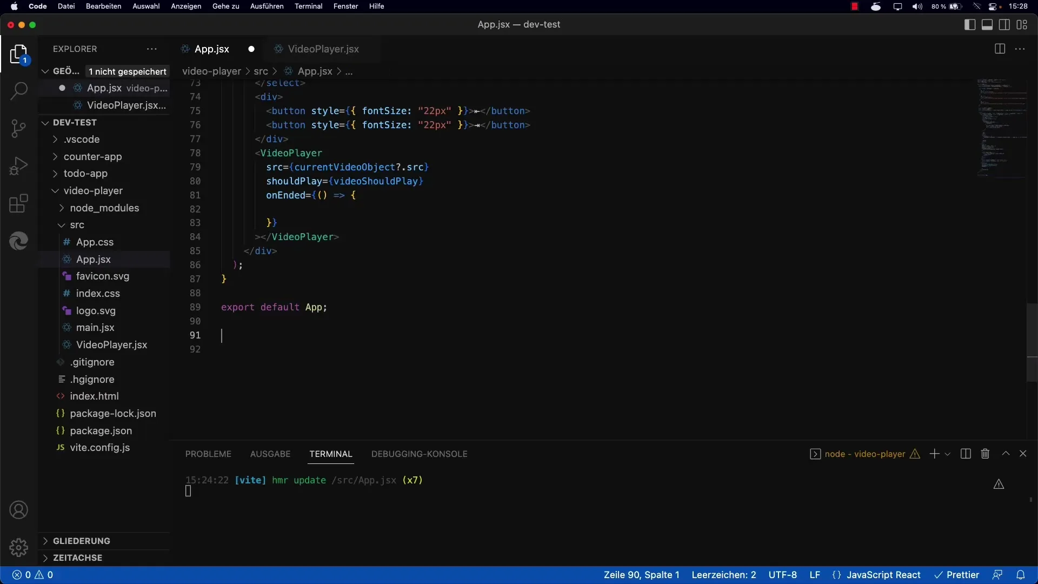
Task: Click the errors and warnings status indicator
Action: [33, 575]
